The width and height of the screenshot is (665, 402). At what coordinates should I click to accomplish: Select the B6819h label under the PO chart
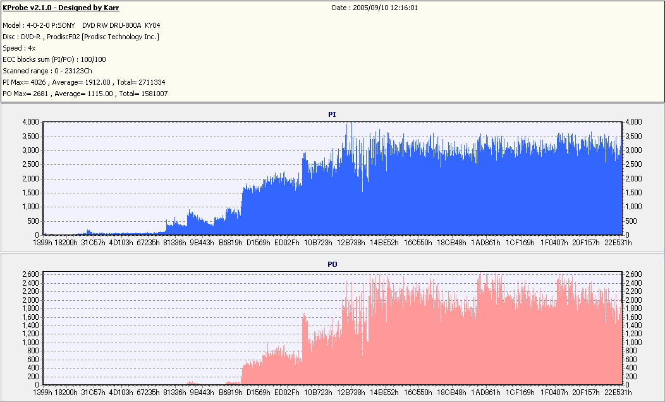[x=230, y=393]
